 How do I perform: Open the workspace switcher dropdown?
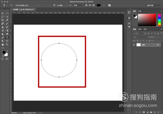[154, 5]
